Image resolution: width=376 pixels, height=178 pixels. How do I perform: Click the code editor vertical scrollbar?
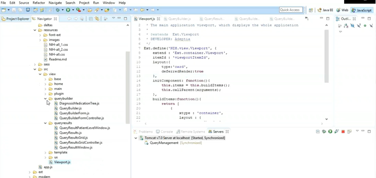(x=326, y=56)
